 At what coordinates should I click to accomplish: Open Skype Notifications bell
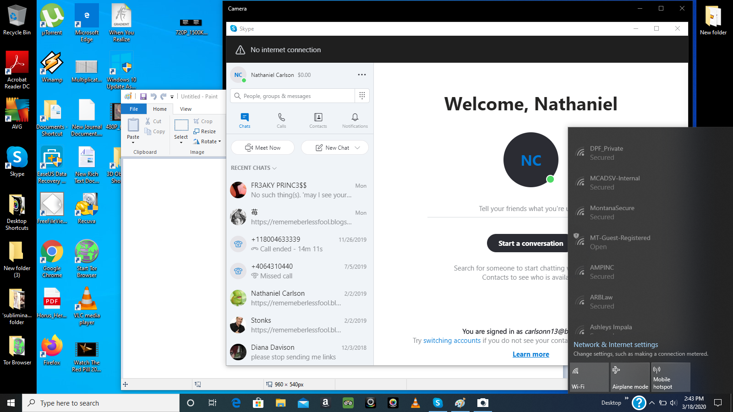(x=355, y=121)
